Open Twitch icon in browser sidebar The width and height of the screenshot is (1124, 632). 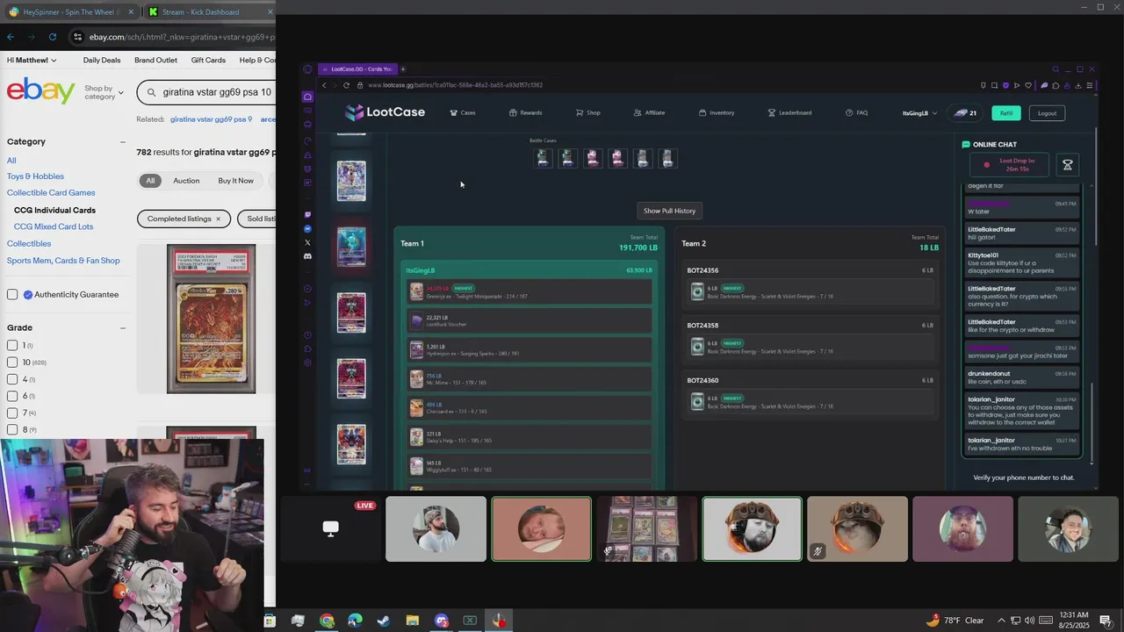click(307, 214)
